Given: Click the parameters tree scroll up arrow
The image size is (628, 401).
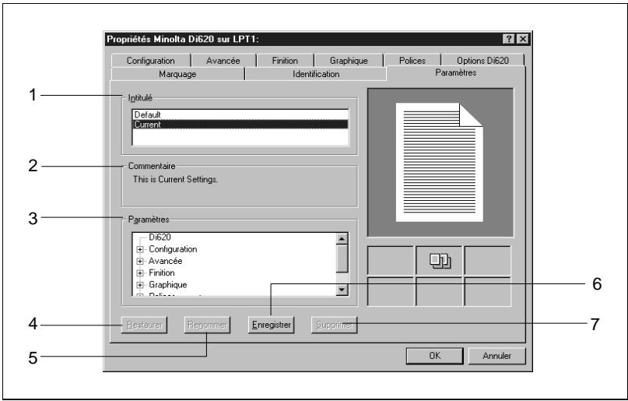Looking at the screenshot, I should [x=342, y=239].
